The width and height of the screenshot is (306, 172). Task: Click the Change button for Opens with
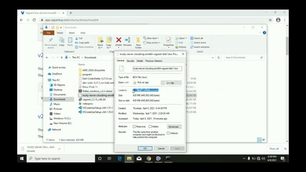(x=171, y=83)
